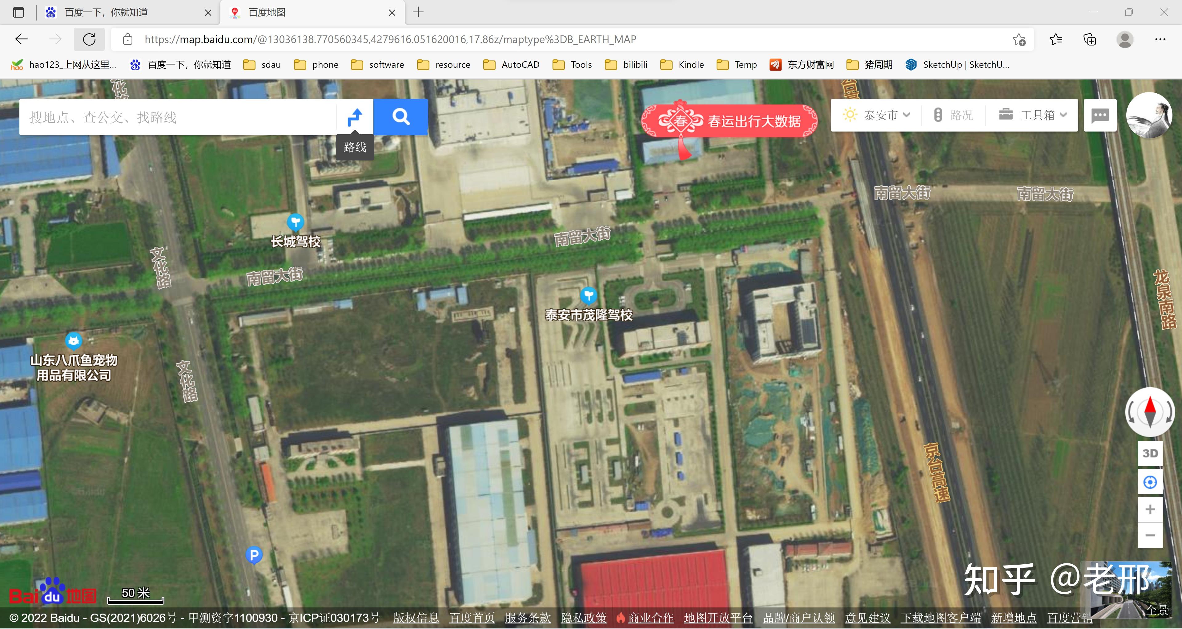Zoom in the map with plus button

coord(1150,509)
